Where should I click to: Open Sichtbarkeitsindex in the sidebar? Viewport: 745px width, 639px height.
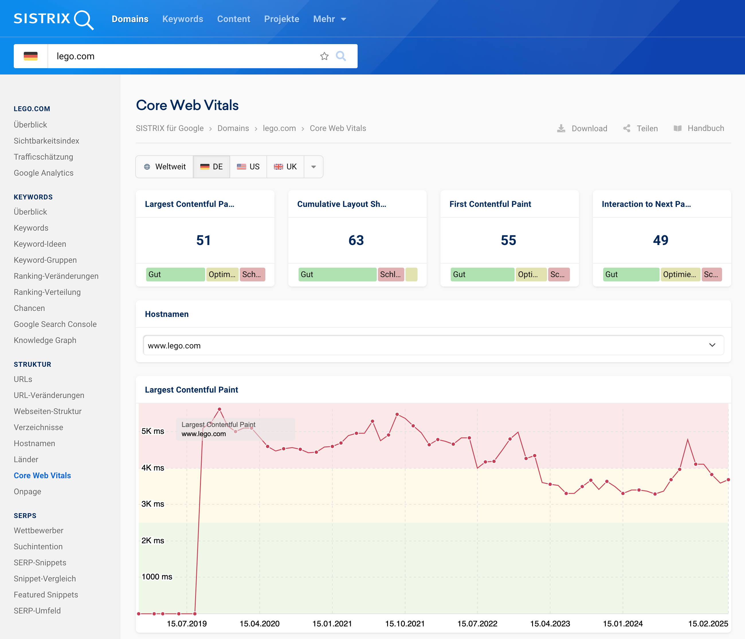click(x=46, y=141)
